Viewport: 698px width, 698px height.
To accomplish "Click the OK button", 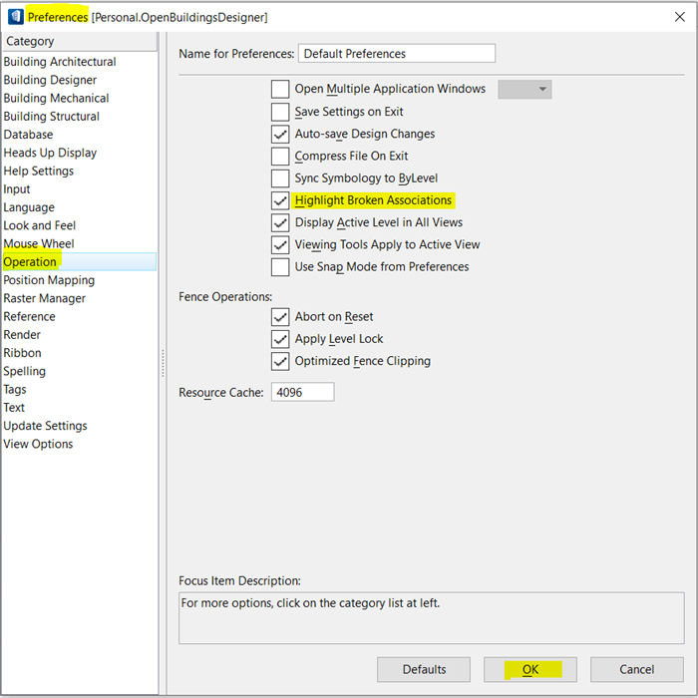I will [530, 669].
